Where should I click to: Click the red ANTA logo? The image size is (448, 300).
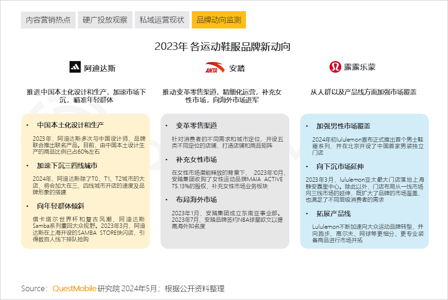pos(215,68)
